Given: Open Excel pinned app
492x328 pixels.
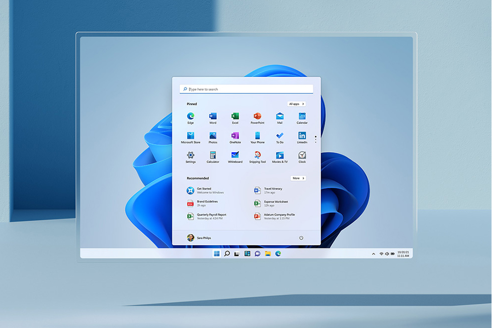Looking at the screenshot, I should click(x=235, y=118).
